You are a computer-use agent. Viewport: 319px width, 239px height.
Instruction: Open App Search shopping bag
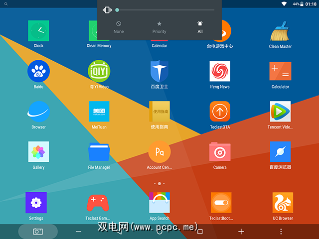click(x=159, y=203)
